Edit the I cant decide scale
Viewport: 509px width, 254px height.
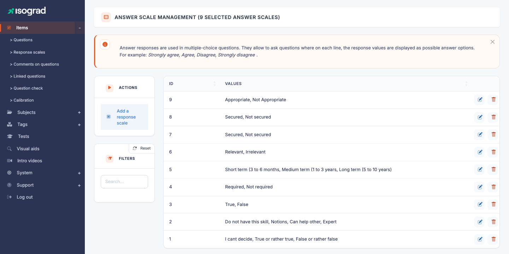point(480,239)
